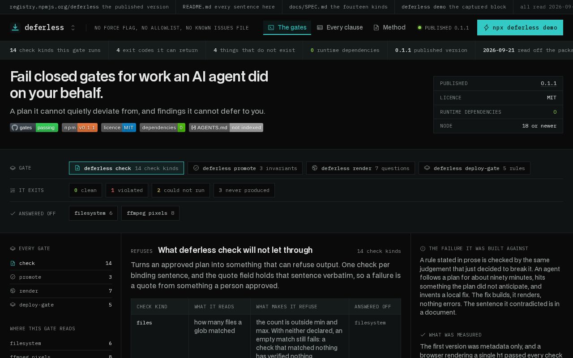Screen dimensions: 573x358
Task: Click the deferless download logo icon
Action: point(15,27)
